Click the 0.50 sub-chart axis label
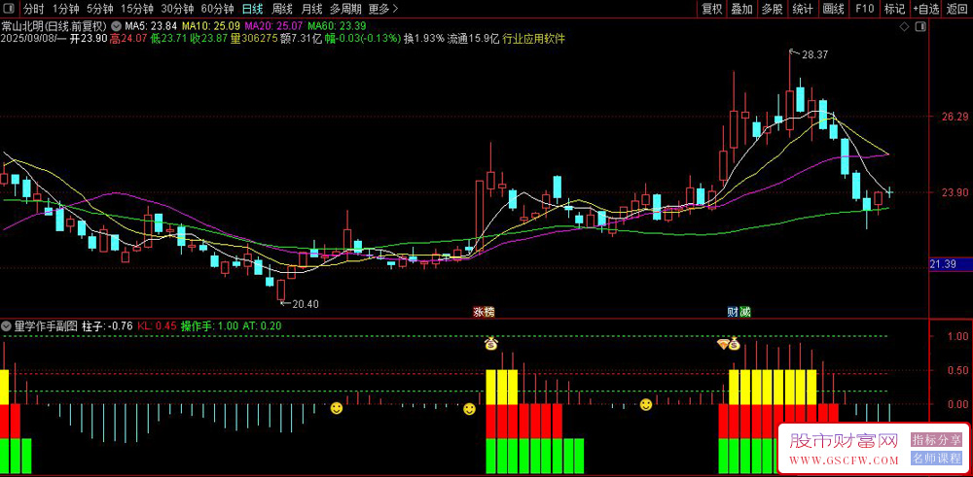 [x=958, y=370]
